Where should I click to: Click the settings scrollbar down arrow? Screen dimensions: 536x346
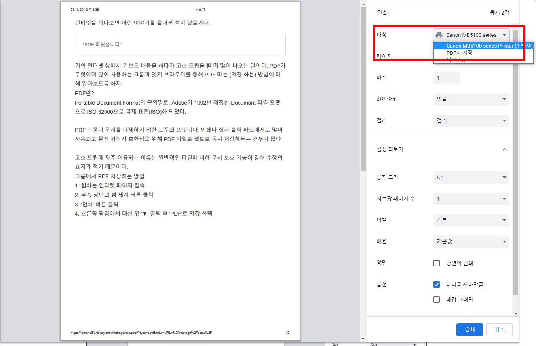(x=515, y=313)
